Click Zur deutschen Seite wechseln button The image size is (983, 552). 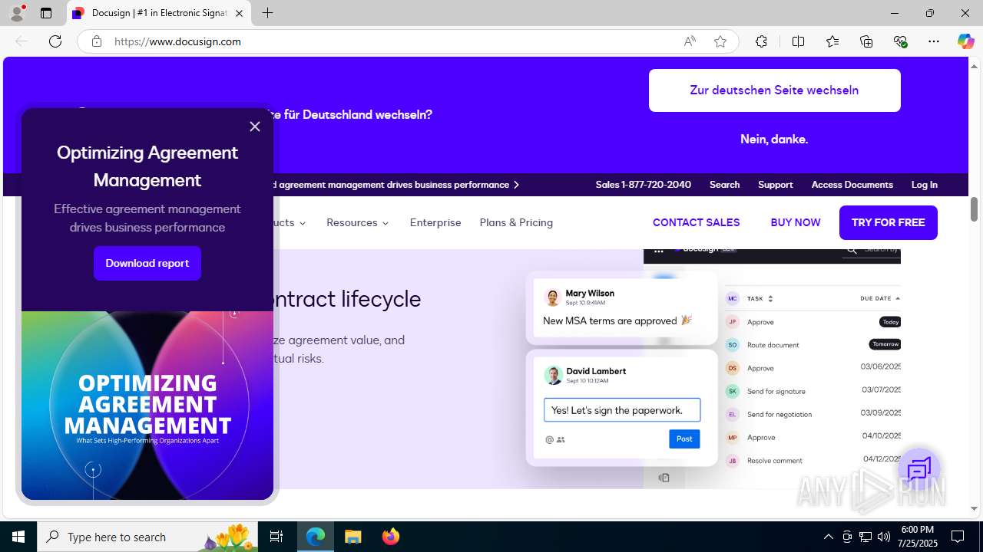click(x=774, y=90)
